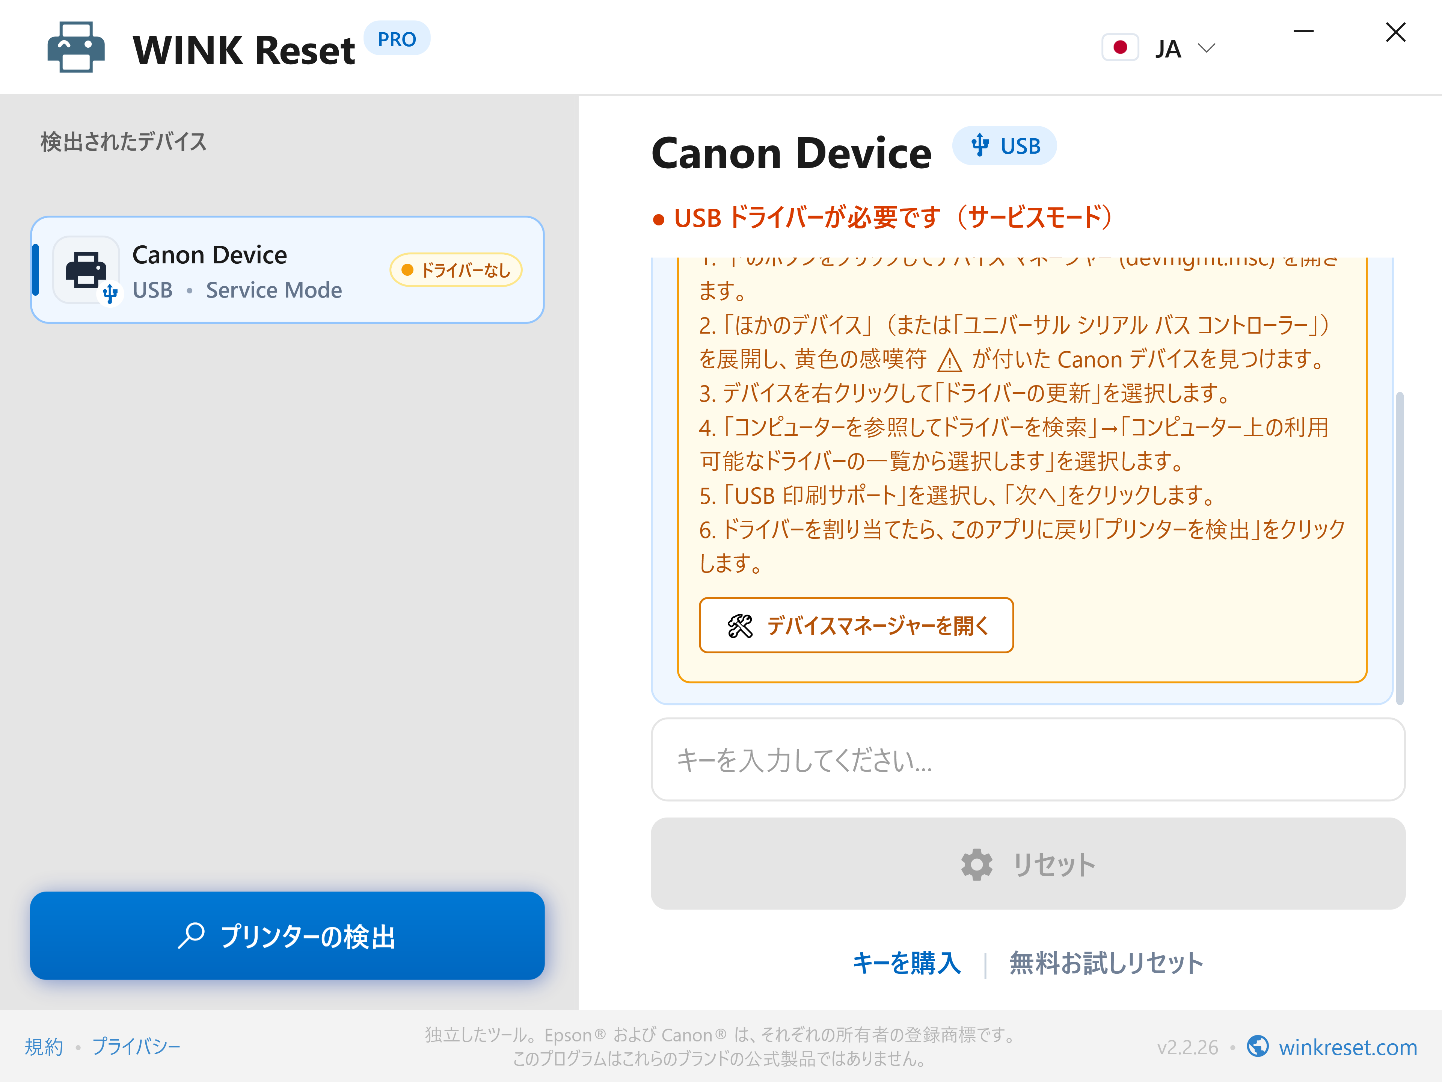This screenshot has width=1442, height=1082.
Task: Open the winkreset.com website link
Action: point(1347,1047)
